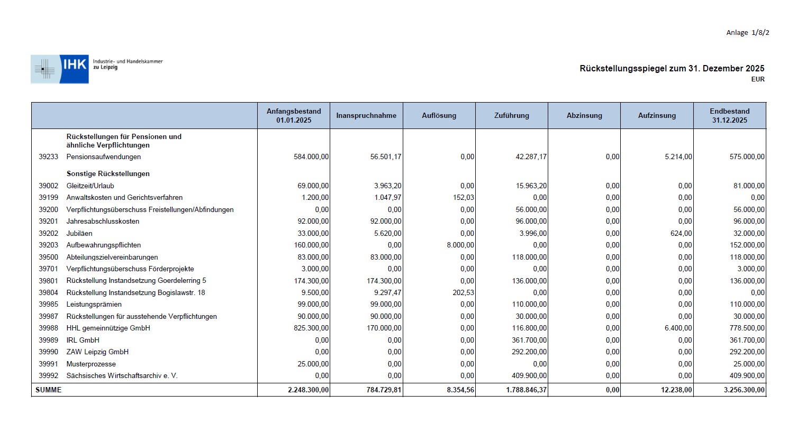Select the HHL gemeinnützige GmbH row

pos(398,328)
